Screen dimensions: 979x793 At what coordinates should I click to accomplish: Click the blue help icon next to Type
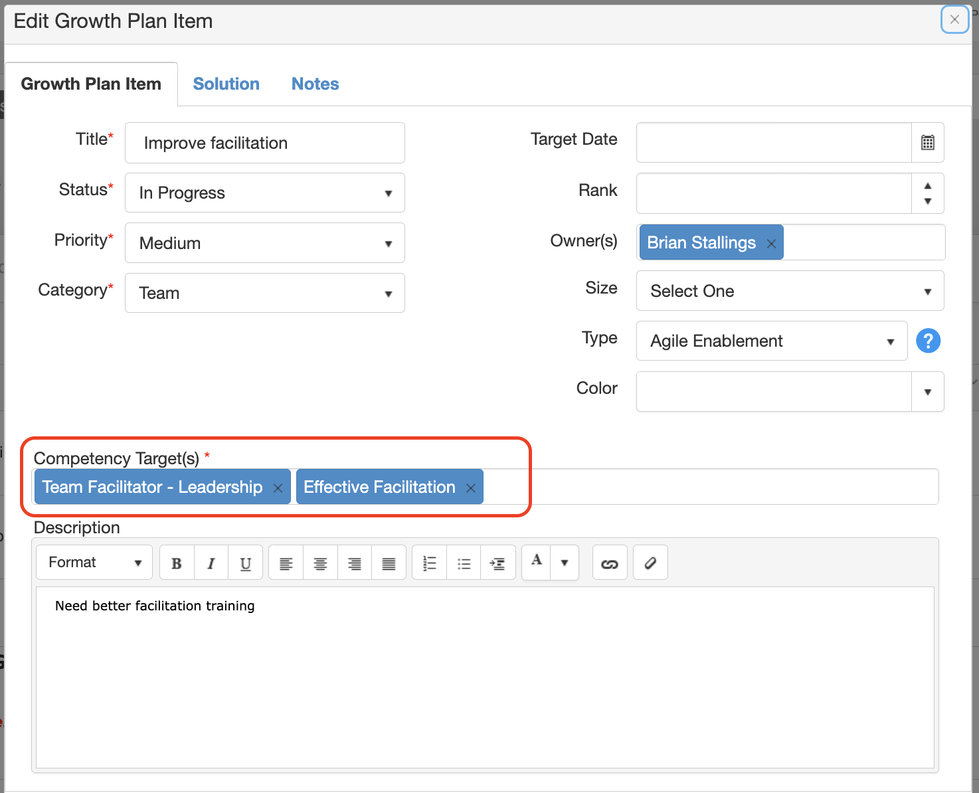[x=928, y=341]
